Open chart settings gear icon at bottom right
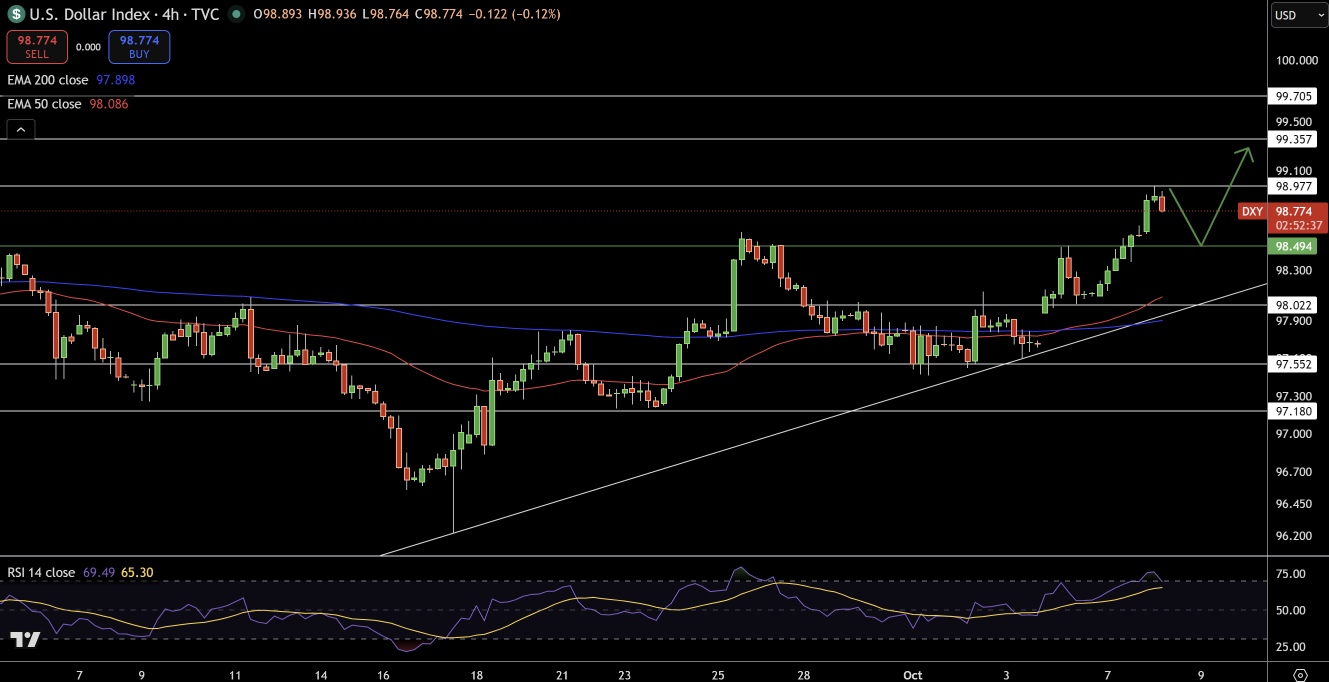The width and height of the screenshot is (1329, 682). click(x=1300, y=675)
